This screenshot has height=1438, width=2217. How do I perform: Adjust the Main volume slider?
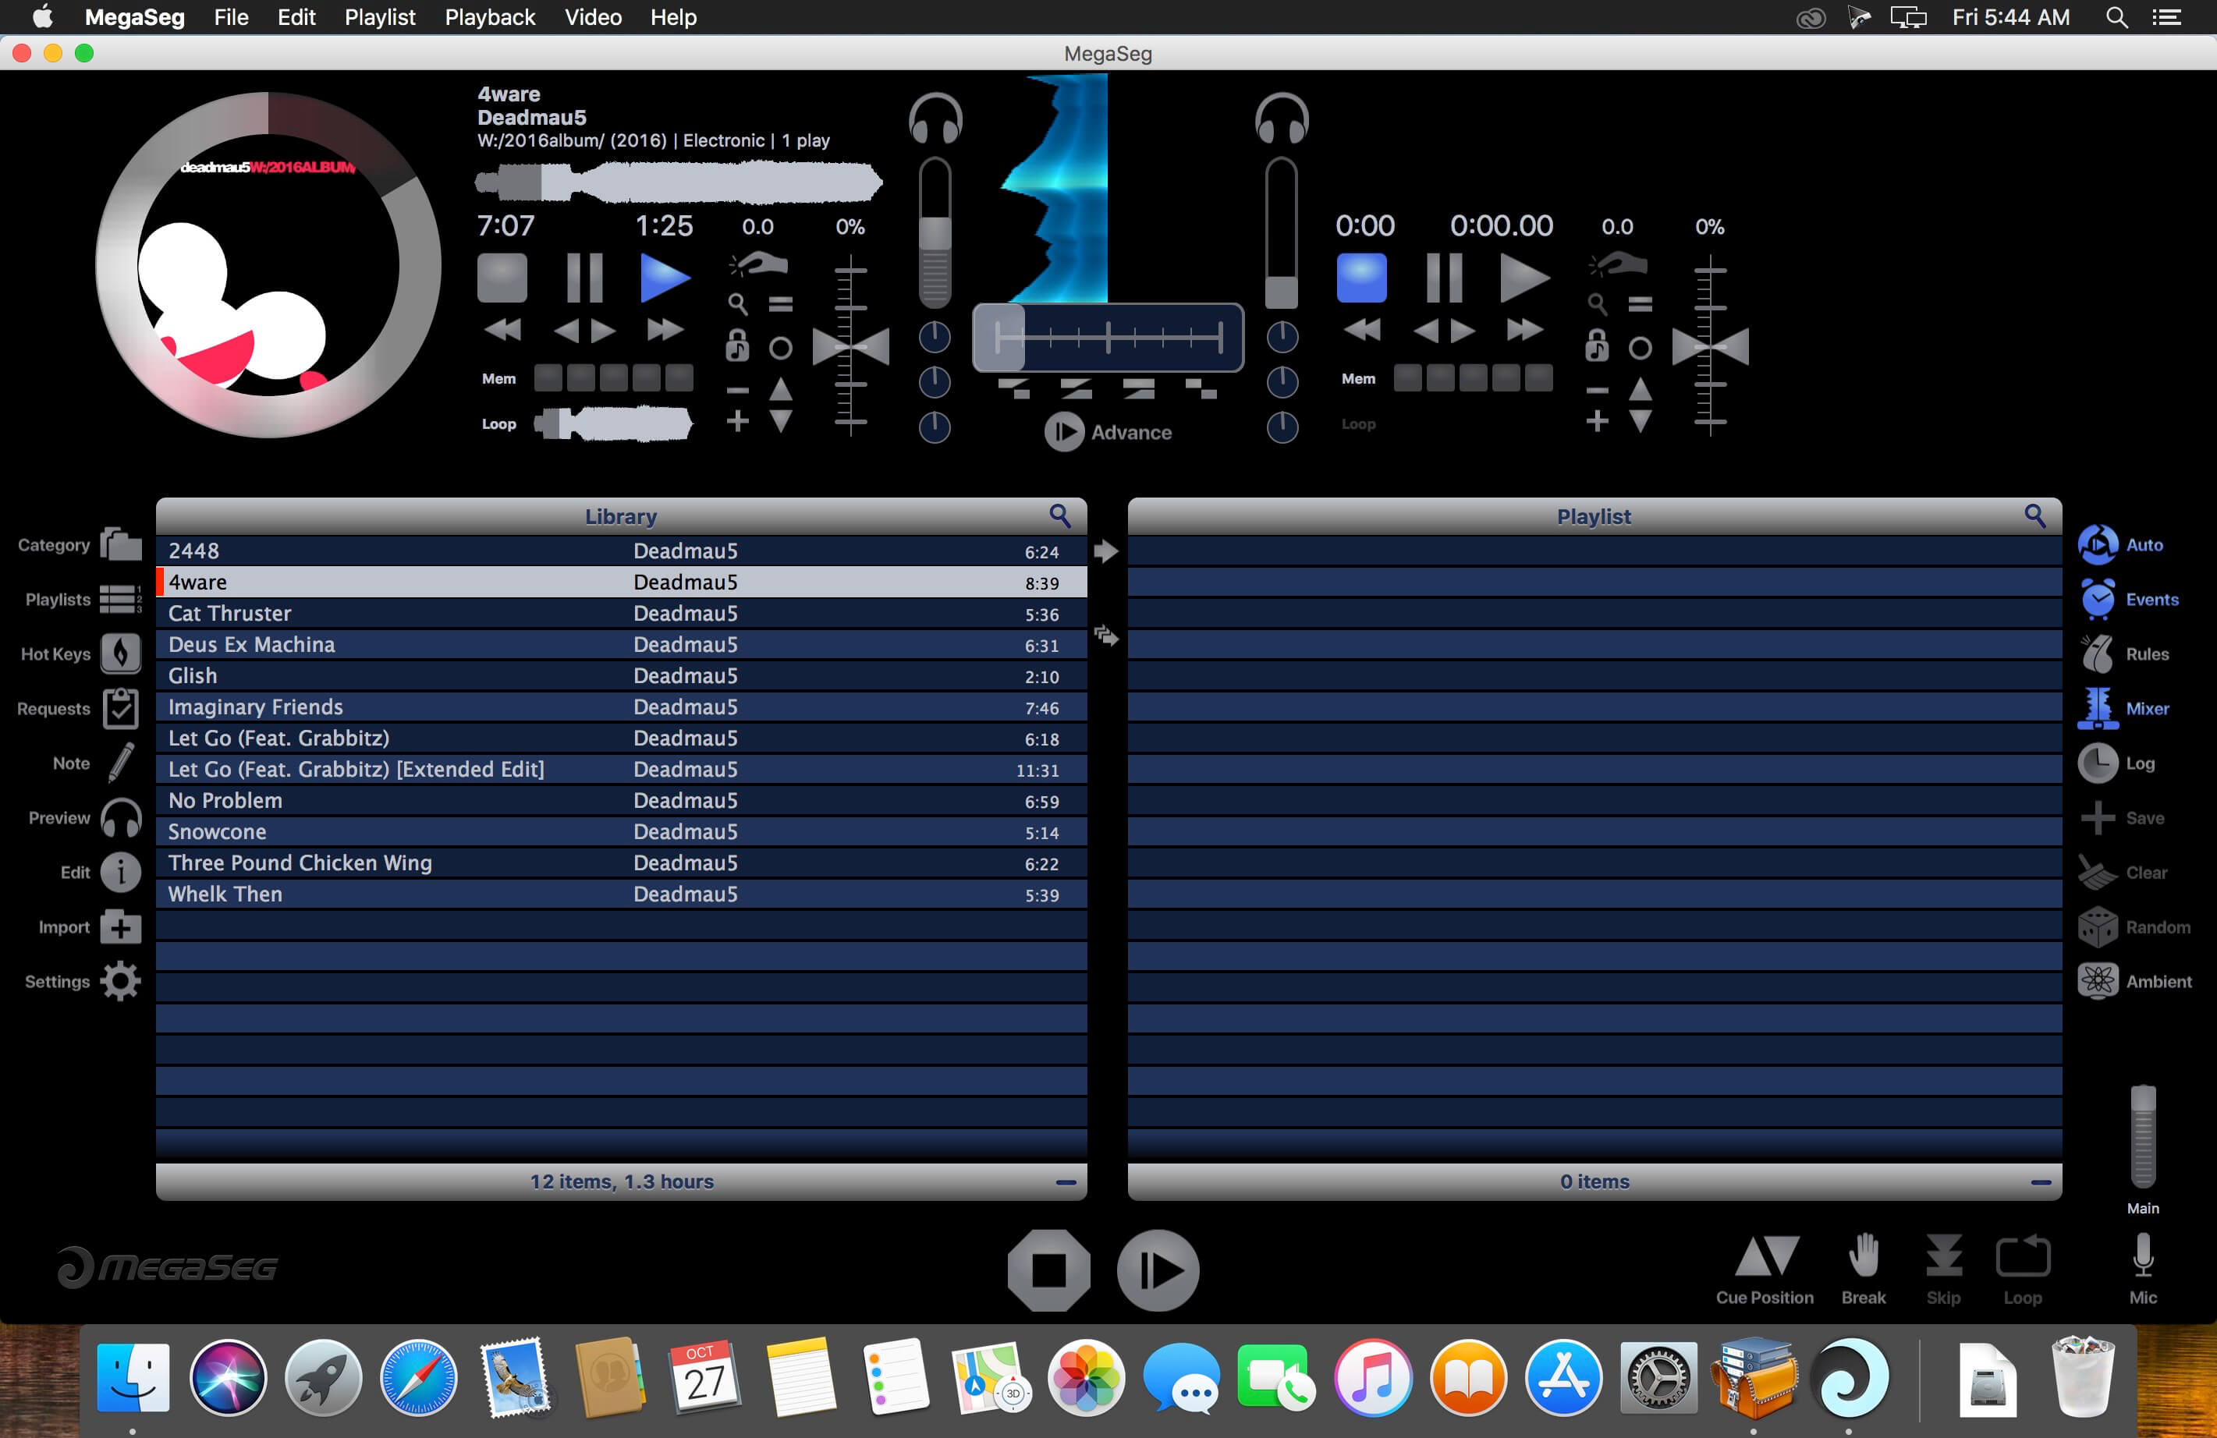[x=2144, y=1137]
